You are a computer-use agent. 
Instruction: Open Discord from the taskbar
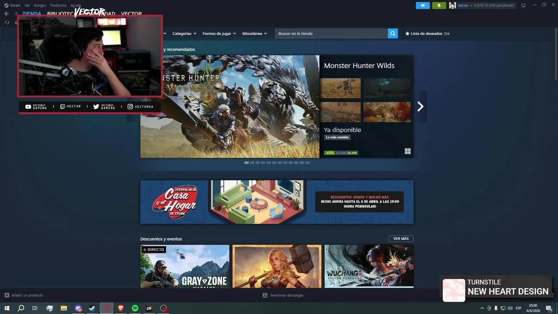[x=78, y=308]
